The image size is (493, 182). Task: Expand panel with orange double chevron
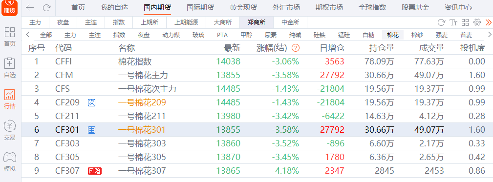click(488, 22)
